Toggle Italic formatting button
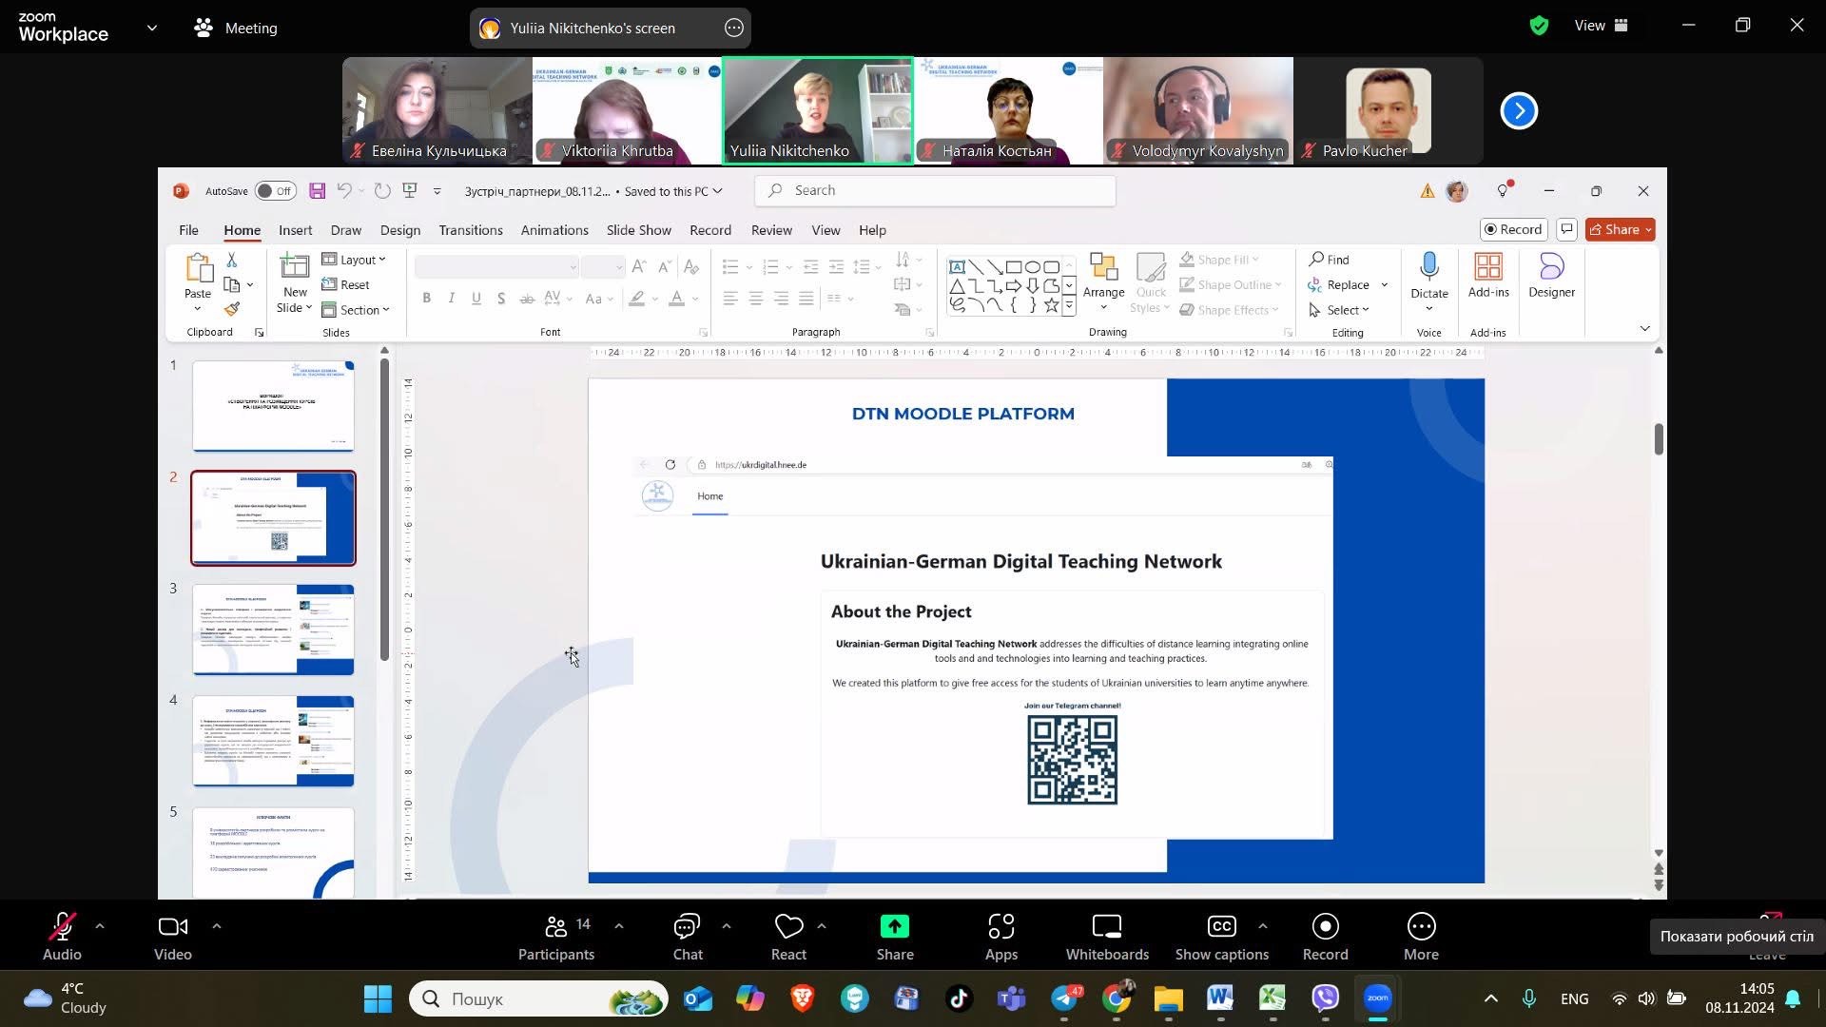The height and width of the screenshot is (1027, 1826). pyautogui.click(x=452, y=299)
